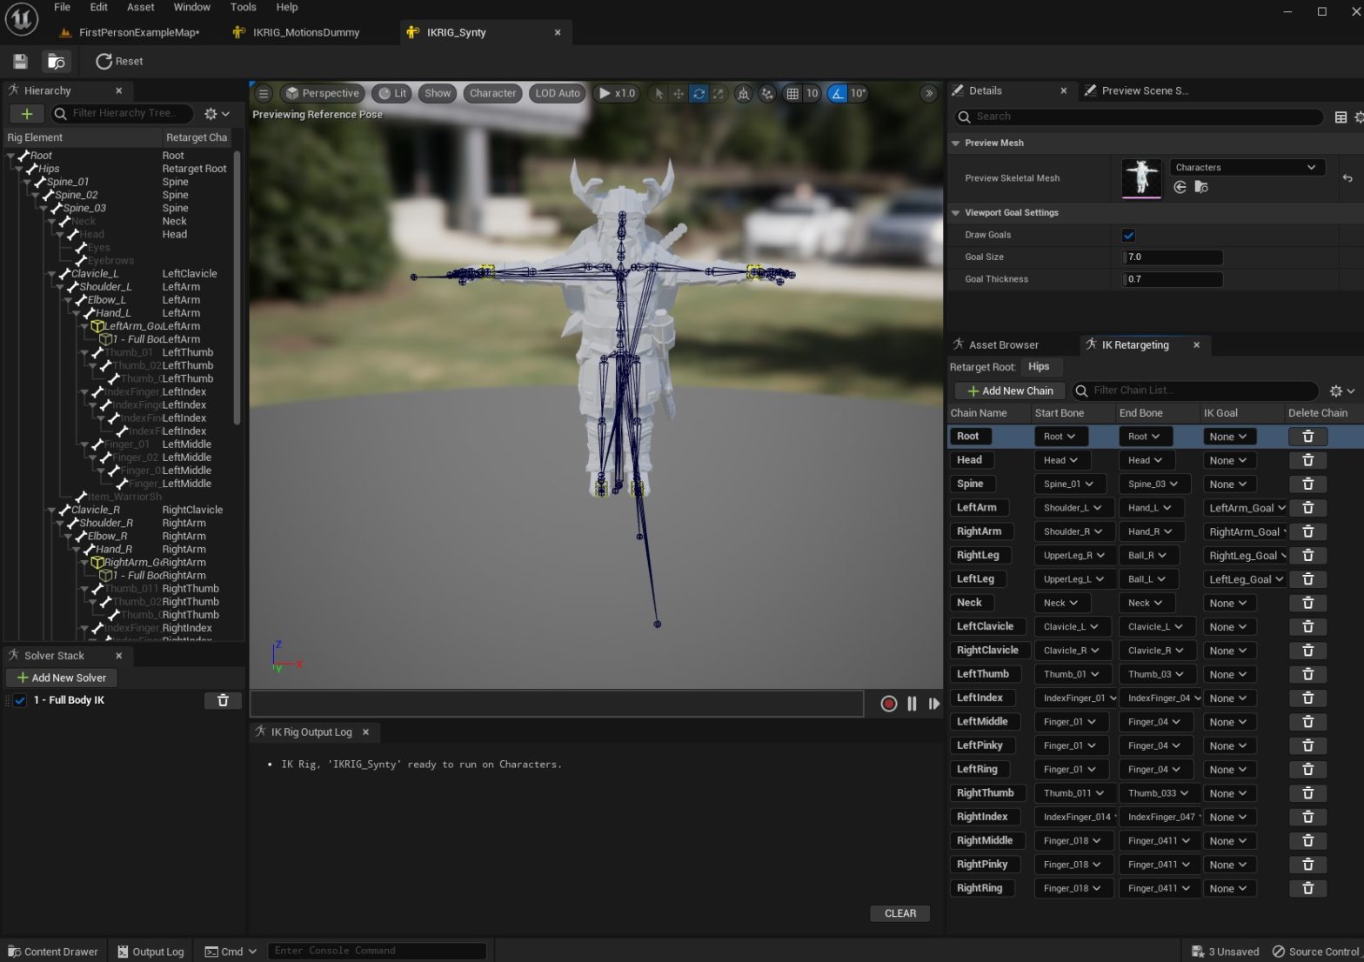Open the viewport hamburger options menu

point(263,93)
